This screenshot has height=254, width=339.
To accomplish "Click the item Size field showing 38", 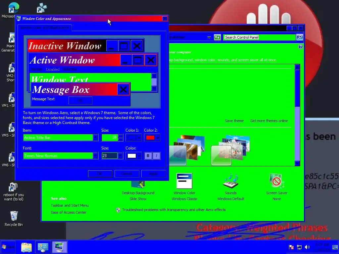I will [110, 138].
